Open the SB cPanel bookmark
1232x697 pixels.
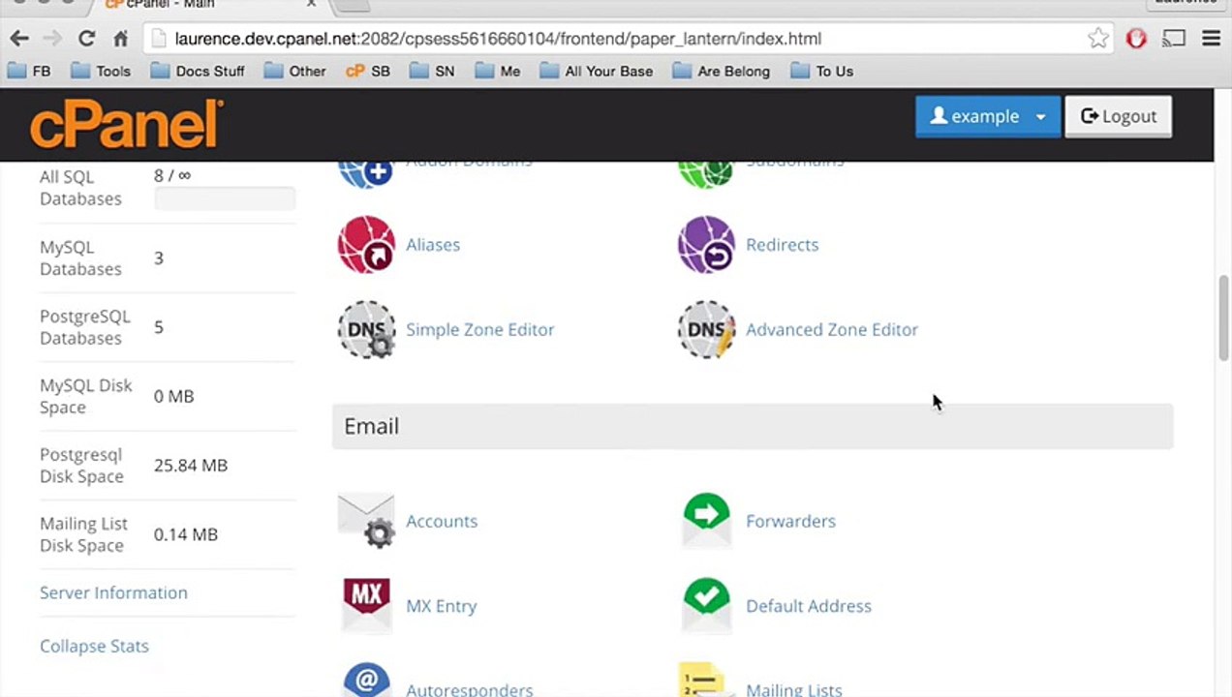[x=368, y=72]
